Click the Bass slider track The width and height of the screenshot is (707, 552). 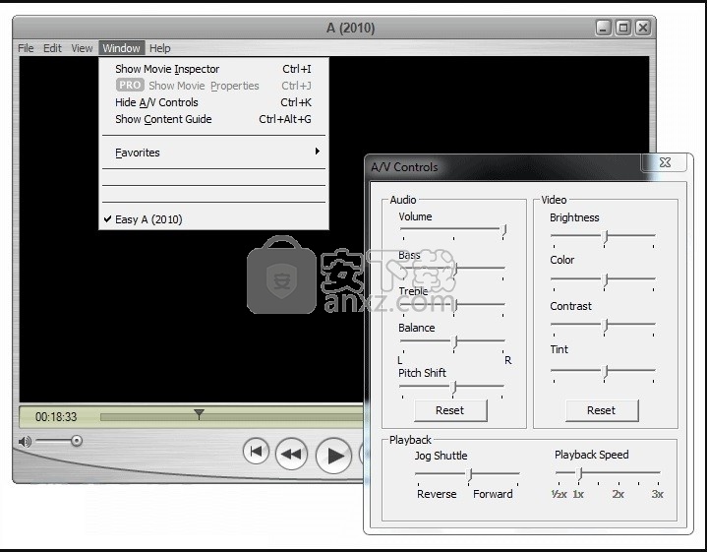(452, 268)
